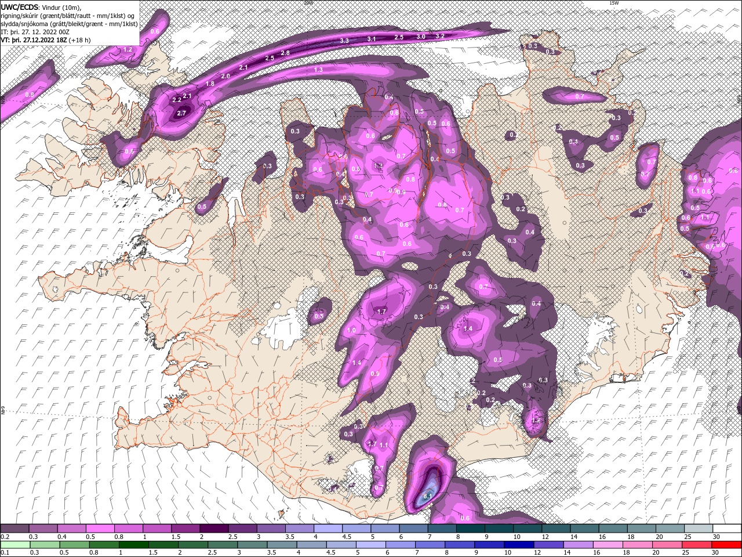This screenshot has height=557, width=742.
Task: Pick the light lavender 4 snow legend swatch
Action: point(328,529)
